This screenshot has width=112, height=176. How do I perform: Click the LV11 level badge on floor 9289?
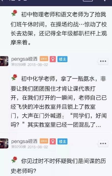44,59
